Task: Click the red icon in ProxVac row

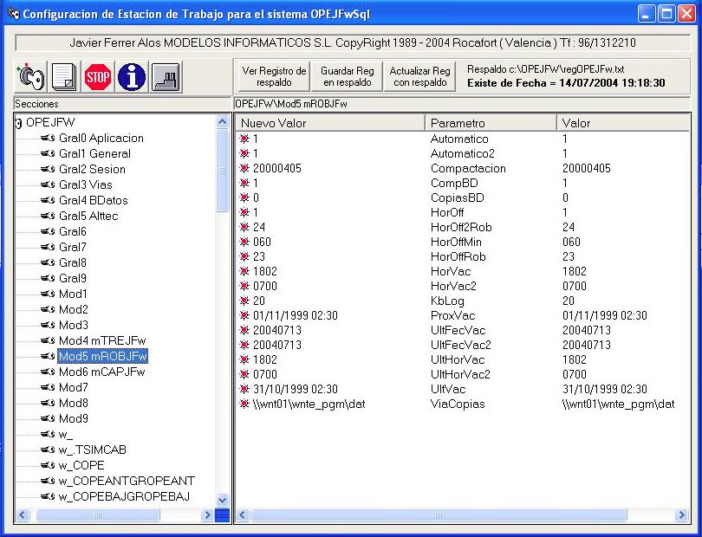Action: 244,315
